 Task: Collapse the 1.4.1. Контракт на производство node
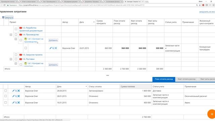16,39
